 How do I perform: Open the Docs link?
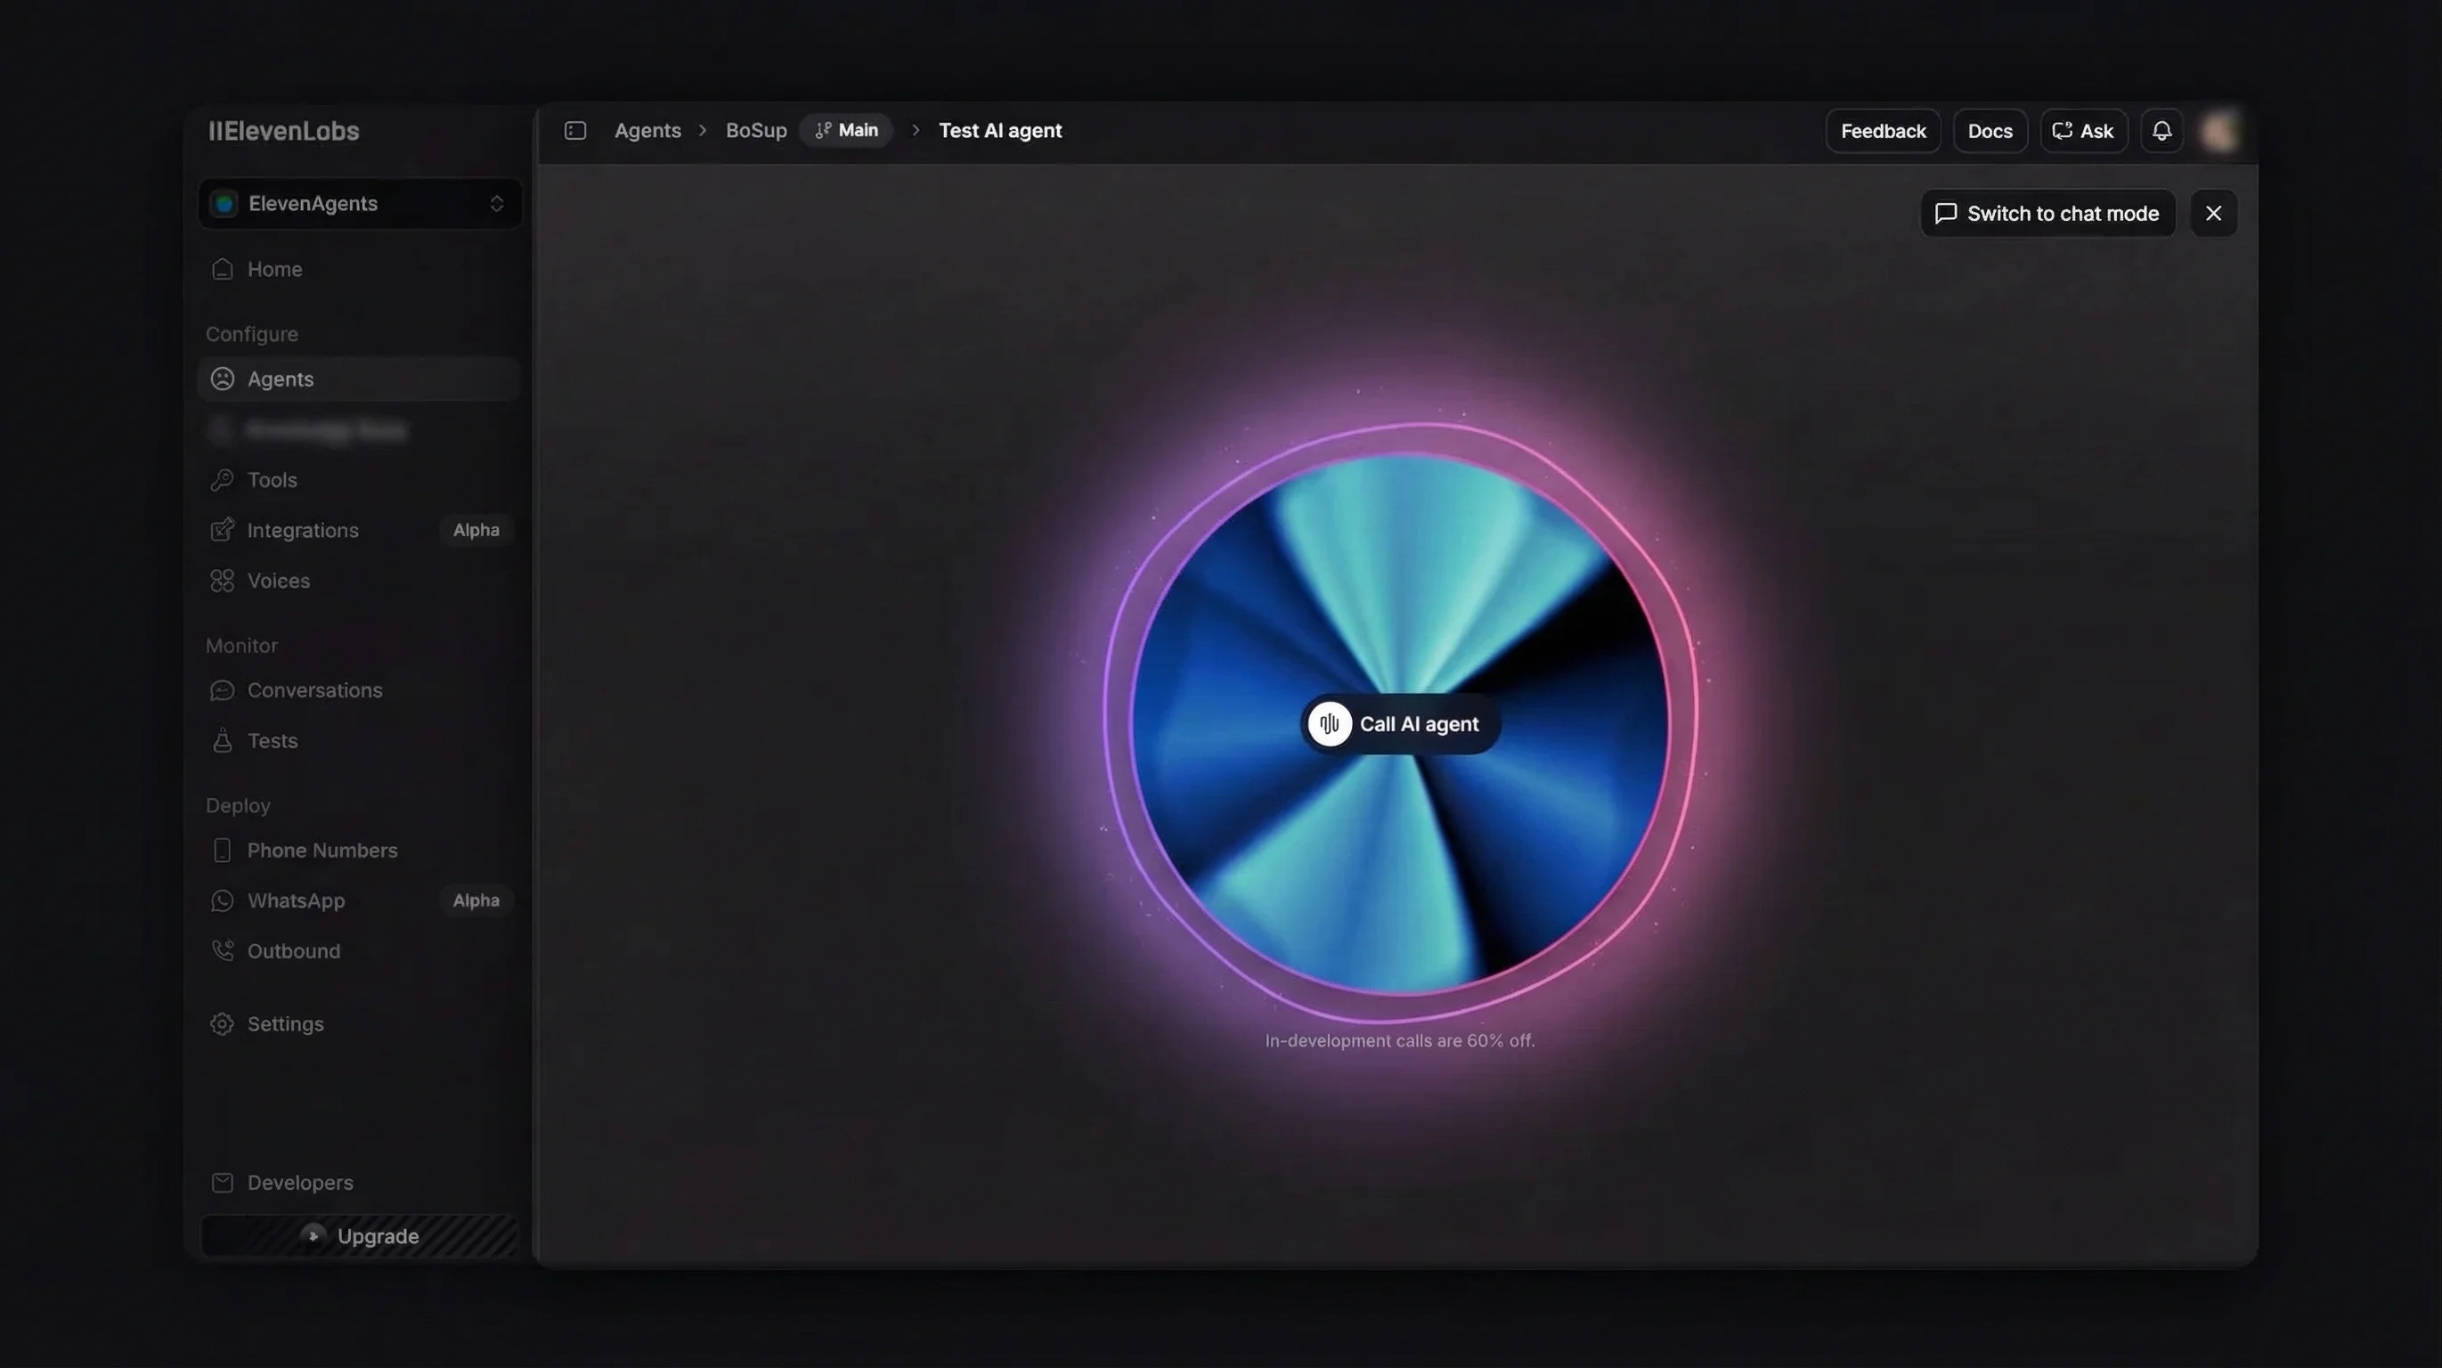[x=1989, y=131]
